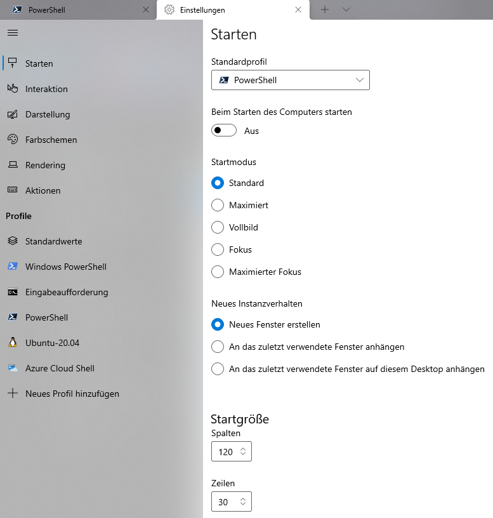Screen dimensions: 493x518
Task: Open a new tab with plus button
Action: pyautogui.click(x=325, y=10)
